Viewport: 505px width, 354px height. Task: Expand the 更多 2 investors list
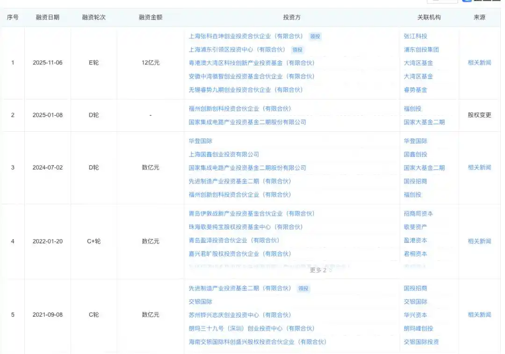(320, 270)
